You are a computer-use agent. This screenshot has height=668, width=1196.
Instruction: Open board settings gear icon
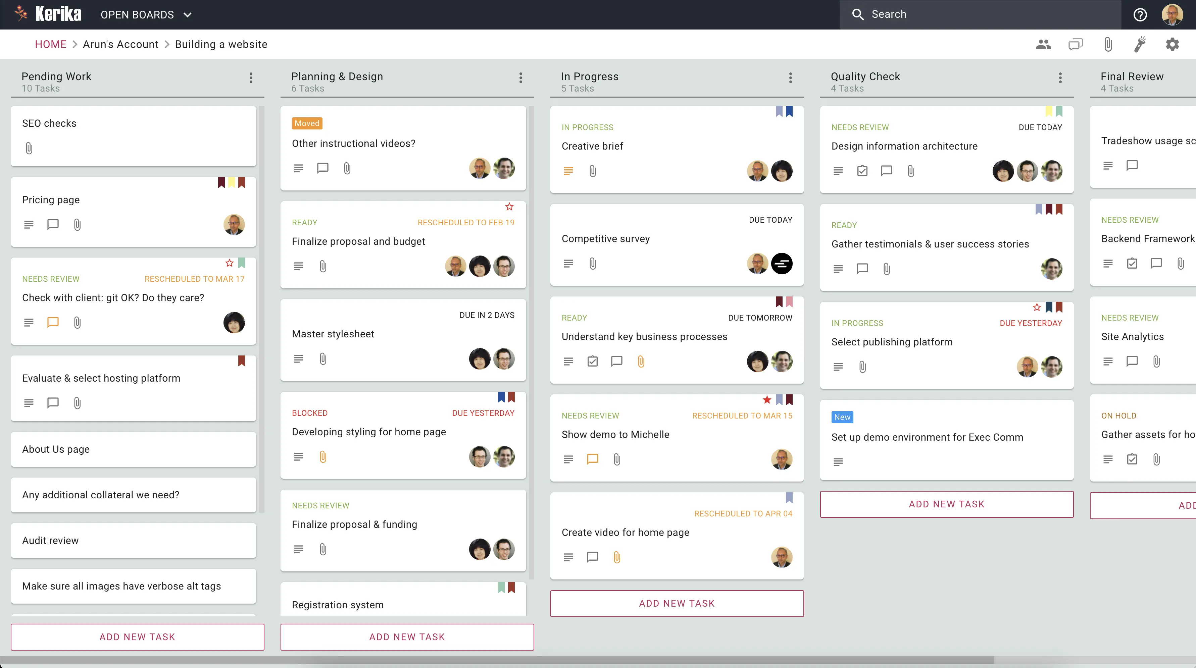[x=1172, y=45]
